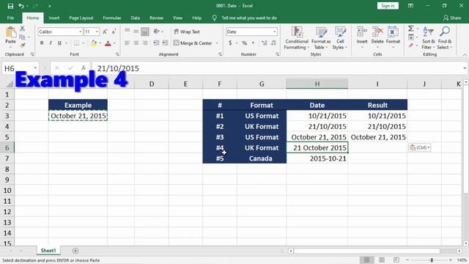The width and height of the screenshot is (469, 264).
Task: Click the Orientation text angle icon
Action: point(156,32)
